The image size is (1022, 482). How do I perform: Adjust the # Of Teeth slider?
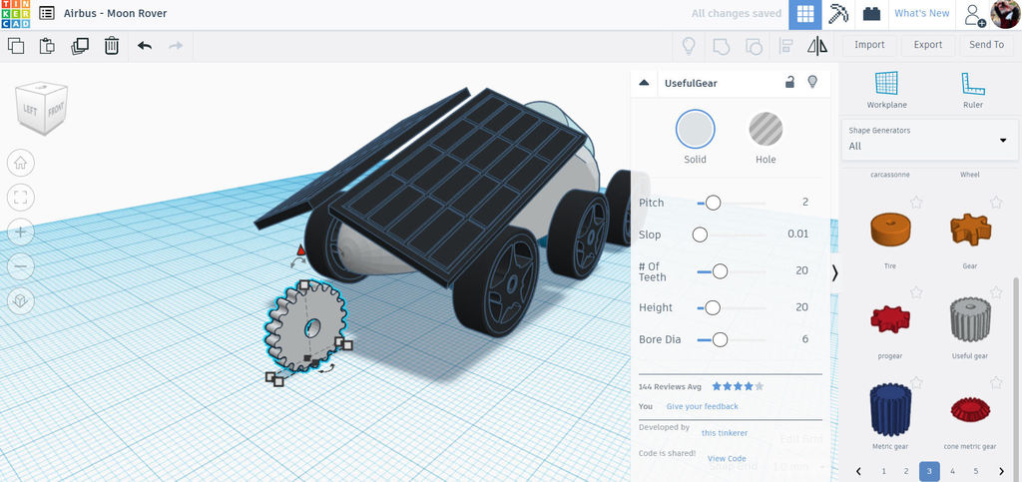pos(720,271)
